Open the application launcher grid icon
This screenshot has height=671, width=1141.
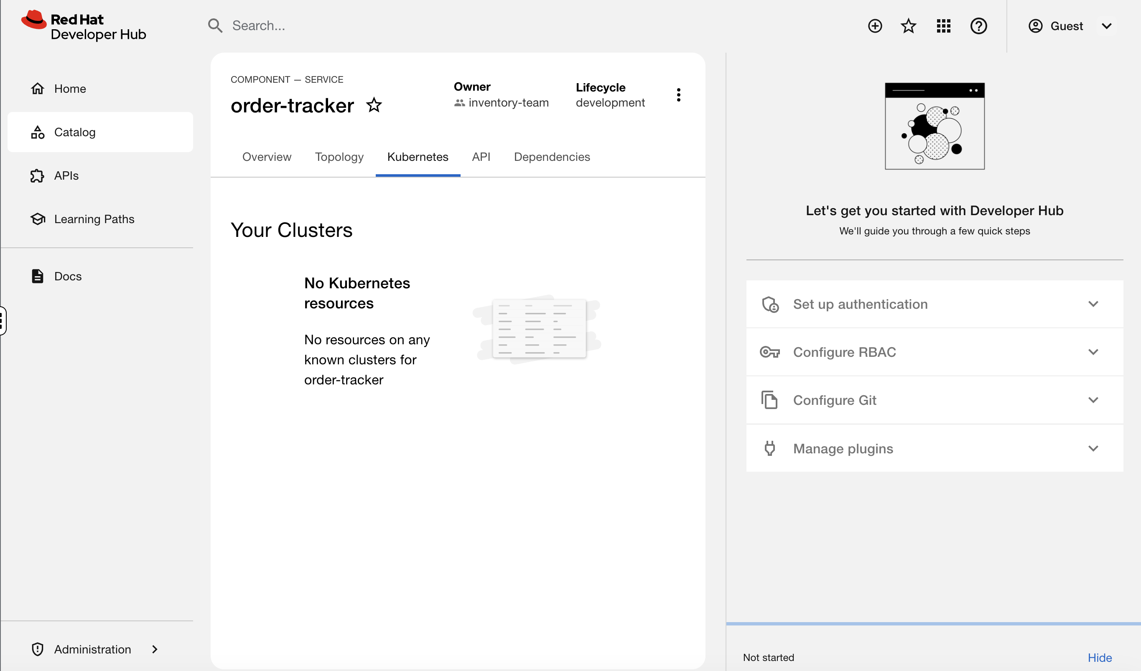pyautogui.click(x=944, y=26)
